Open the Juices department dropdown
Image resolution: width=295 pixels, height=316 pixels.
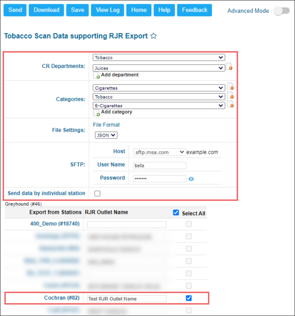pos(159,68)
